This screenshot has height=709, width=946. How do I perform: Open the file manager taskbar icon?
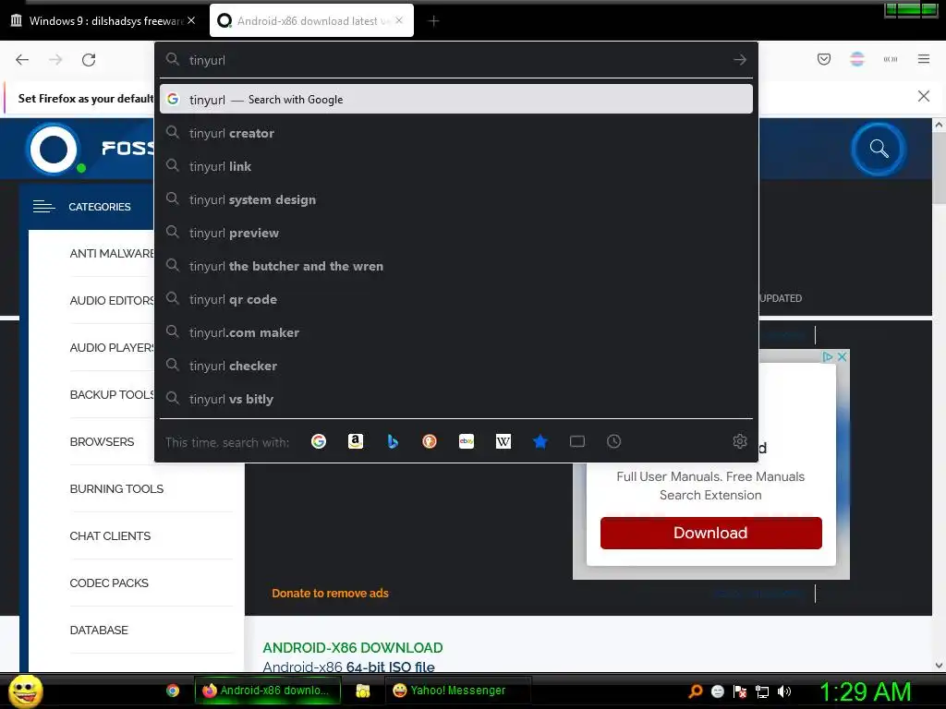[x=362, y=691]
